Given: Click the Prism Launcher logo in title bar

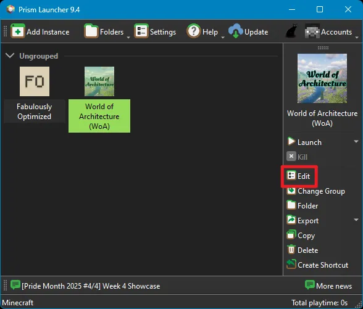Looking at the screenshot, I should coord(10,9).
